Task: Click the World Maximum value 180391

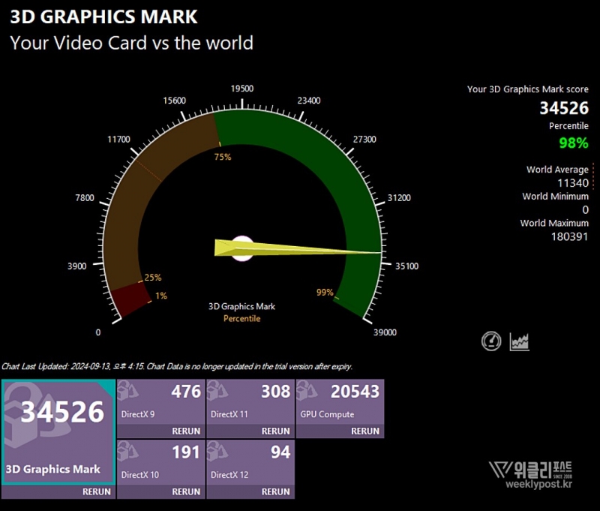Action: [x=569, y=236]
